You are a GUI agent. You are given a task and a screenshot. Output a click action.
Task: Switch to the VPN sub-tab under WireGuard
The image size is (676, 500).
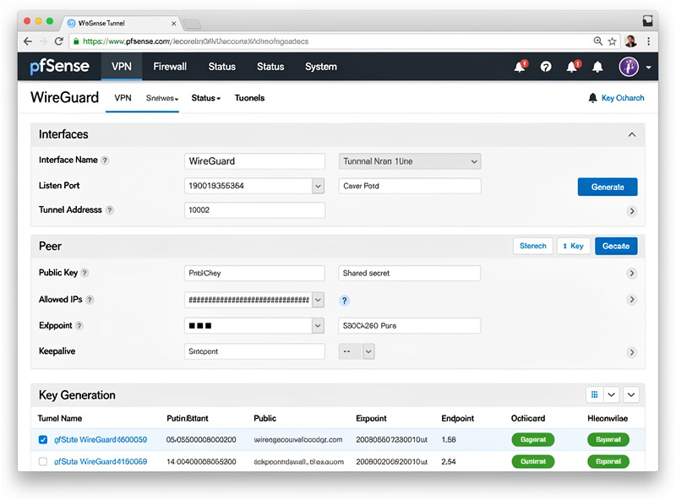click(123, 98)
